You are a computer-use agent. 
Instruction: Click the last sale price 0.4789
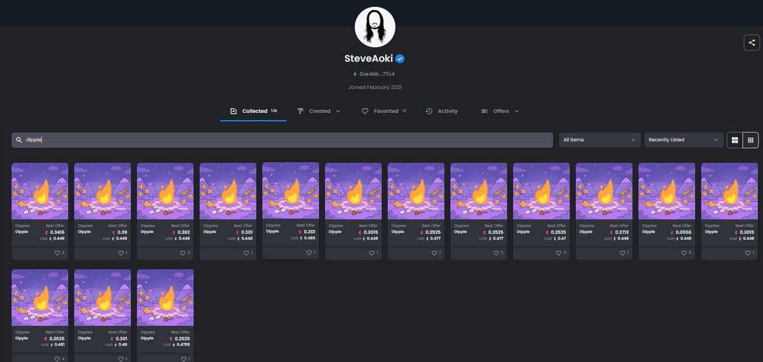point(182,345)
